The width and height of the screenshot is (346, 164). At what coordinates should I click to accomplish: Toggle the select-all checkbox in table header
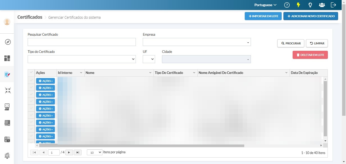(x=31, y=73)
